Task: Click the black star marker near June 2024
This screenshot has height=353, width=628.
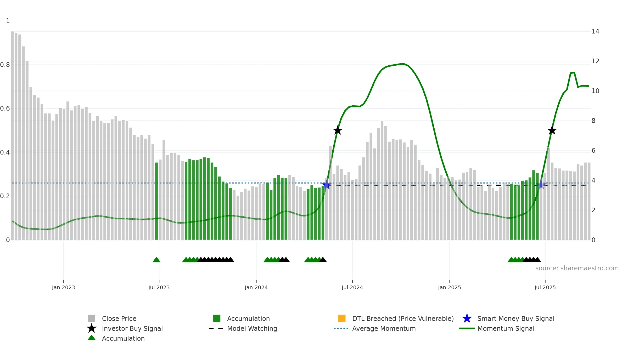Action: pos(338,130)
